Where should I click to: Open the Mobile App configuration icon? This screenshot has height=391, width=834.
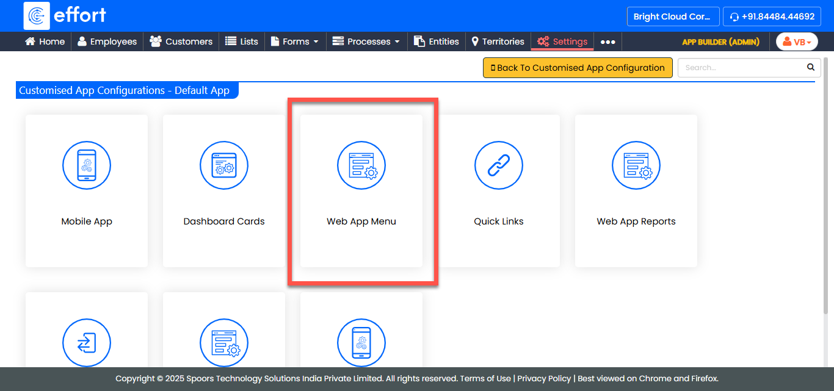87,165
